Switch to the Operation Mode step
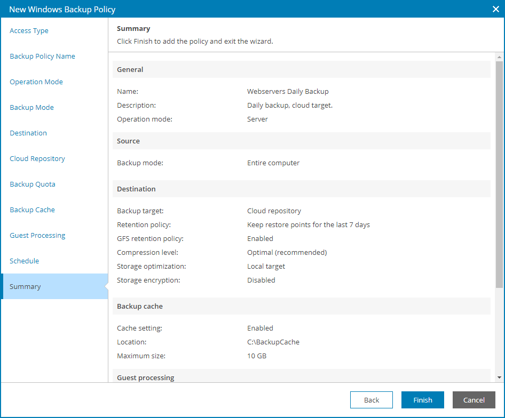 coord(36,82)
